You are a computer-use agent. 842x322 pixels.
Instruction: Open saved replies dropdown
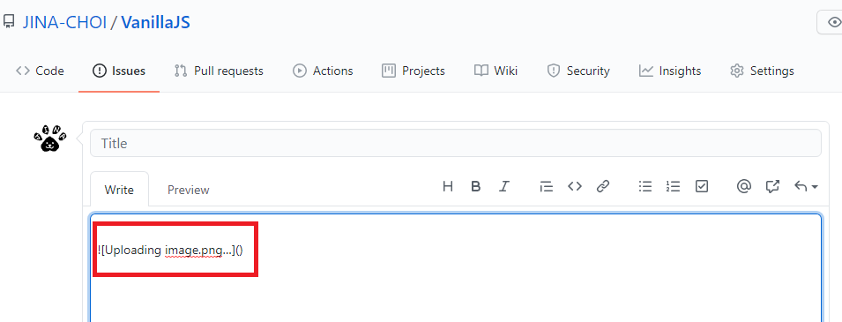806,186
